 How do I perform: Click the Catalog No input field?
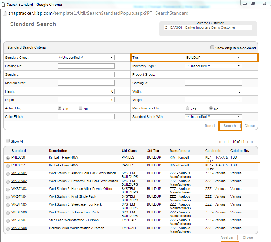(x=86, y=66)
